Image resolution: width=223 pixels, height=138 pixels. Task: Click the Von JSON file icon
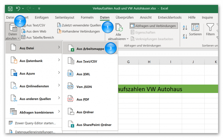[x=70, y=86]
